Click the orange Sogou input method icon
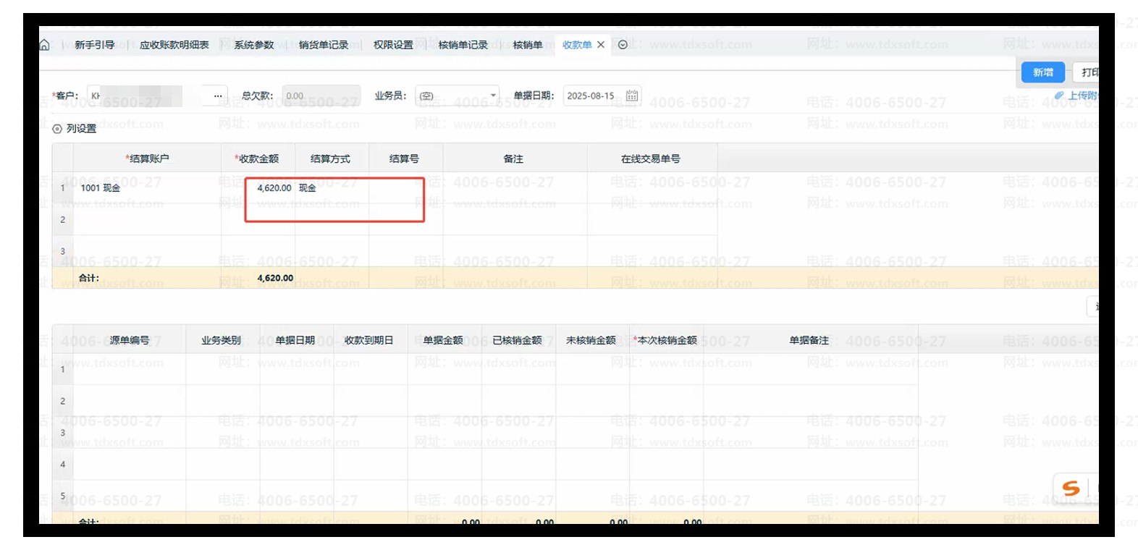Viewport: 1138px width, 550px height. coord(1071,488)
